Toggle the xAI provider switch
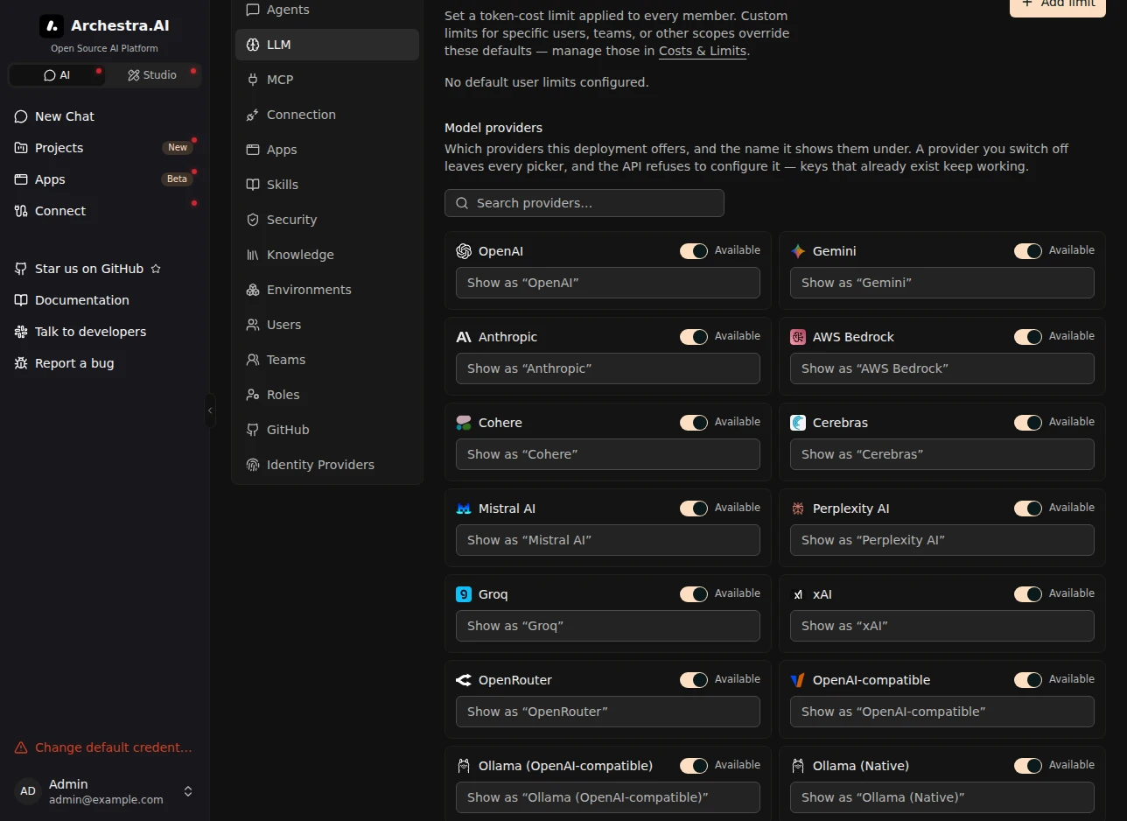The width and height of the screenshot is (1127, 821). pyautogui.click(x=1028, y=594)
